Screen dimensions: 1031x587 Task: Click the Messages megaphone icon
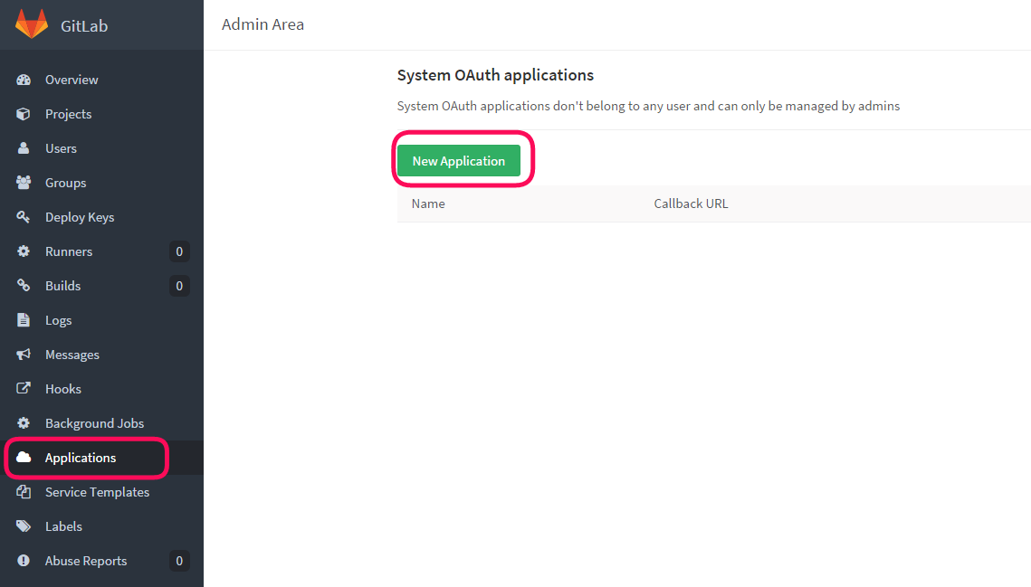tap(24, 355)
